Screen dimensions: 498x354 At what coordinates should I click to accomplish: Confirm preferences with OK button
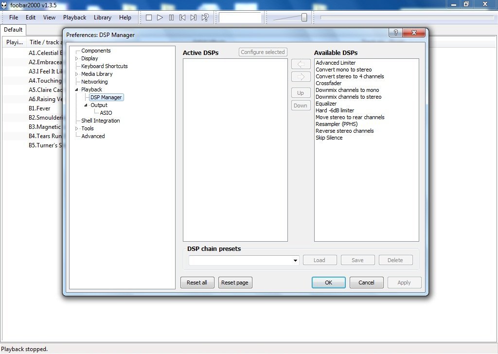point(328,283)
